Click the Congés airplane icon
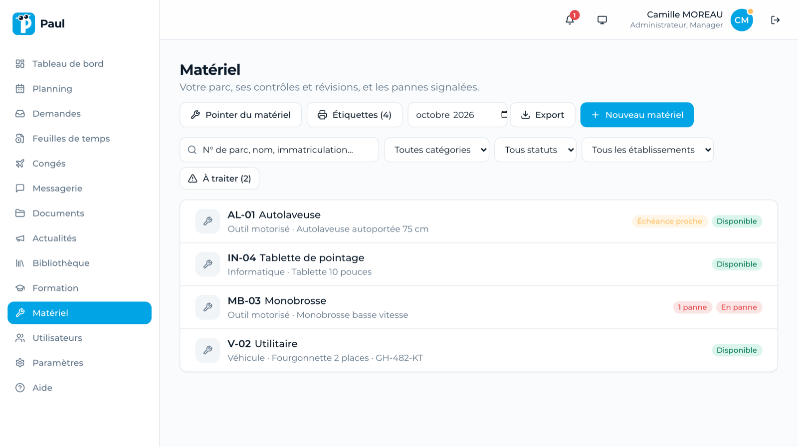Viewport: 798px width, 447px height. (20, 164)
